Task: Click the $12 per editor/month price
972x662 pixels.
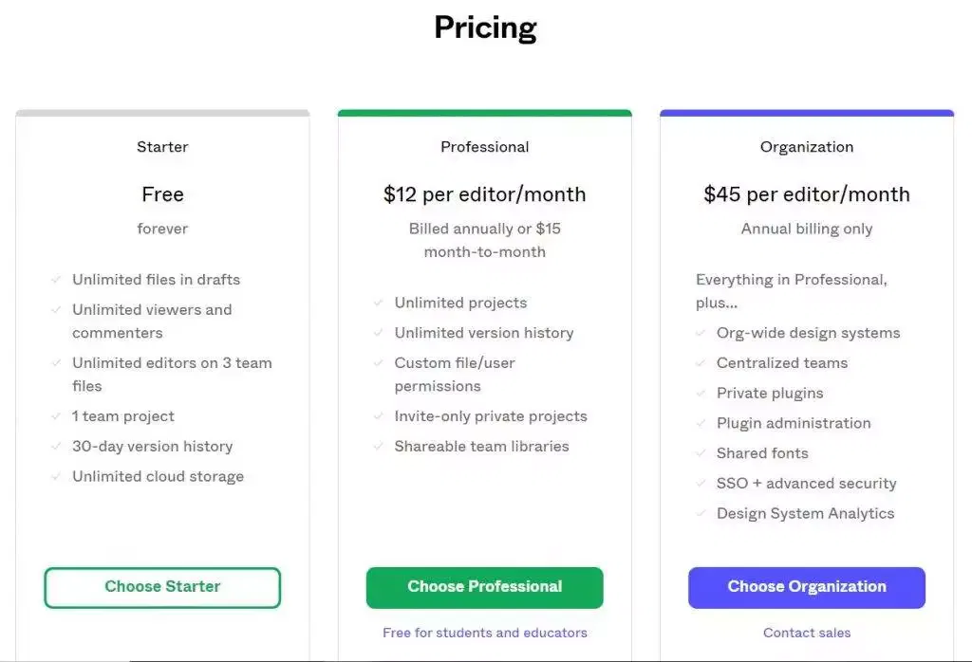Action: coord(484,194)
